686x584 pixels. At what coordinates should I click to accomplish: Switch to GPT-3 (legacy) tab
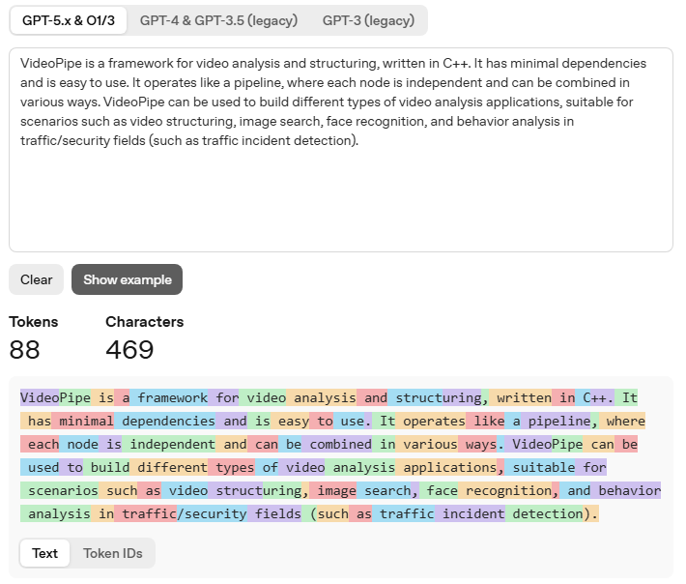368,20
